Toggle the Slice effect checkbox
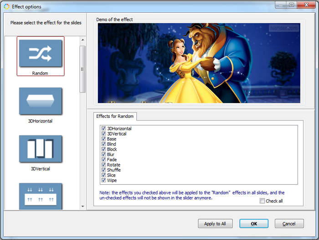The image size is (319, 240). pyautogui.click(x=103, y=175)
